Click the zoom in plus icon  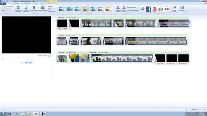204,110
